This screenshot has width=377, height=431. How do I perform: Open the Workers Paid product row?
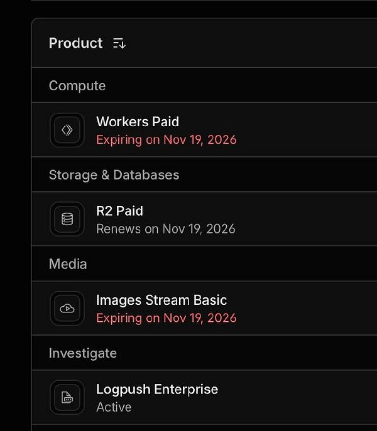[x=204, y=130]
